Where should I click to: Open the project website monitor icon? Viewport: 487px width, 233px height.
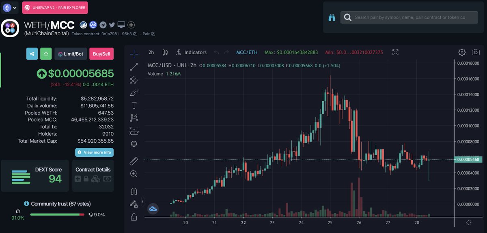click(121, 25)
